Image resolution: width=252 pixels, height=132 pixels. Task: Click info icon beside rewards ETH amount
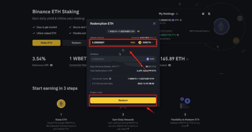178,35
